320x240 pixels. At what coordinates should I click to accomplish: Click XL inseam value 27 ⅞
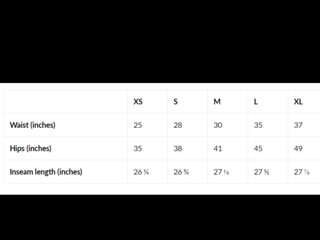point(302,172)
